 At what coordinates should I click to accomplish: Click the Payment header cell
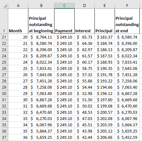click(x=64, y=21)
